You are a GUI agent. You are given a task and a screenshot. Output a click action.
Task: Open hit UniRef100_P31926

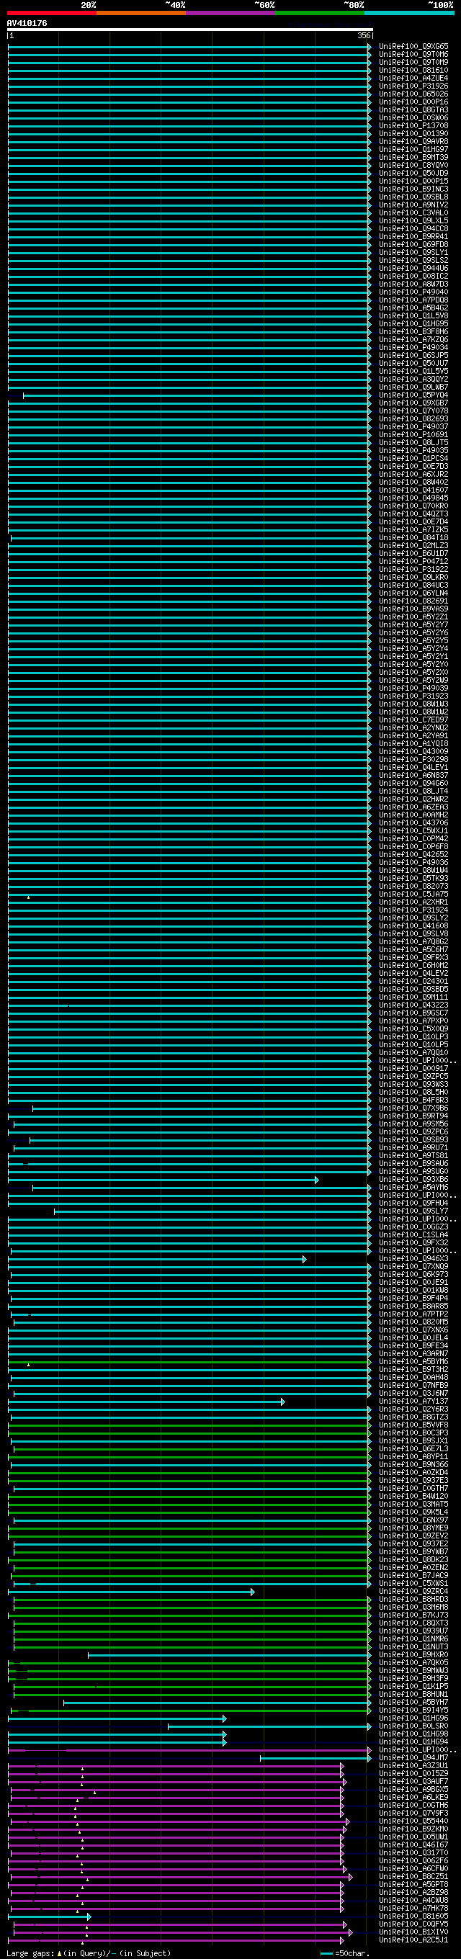click(x=414, y=86)
